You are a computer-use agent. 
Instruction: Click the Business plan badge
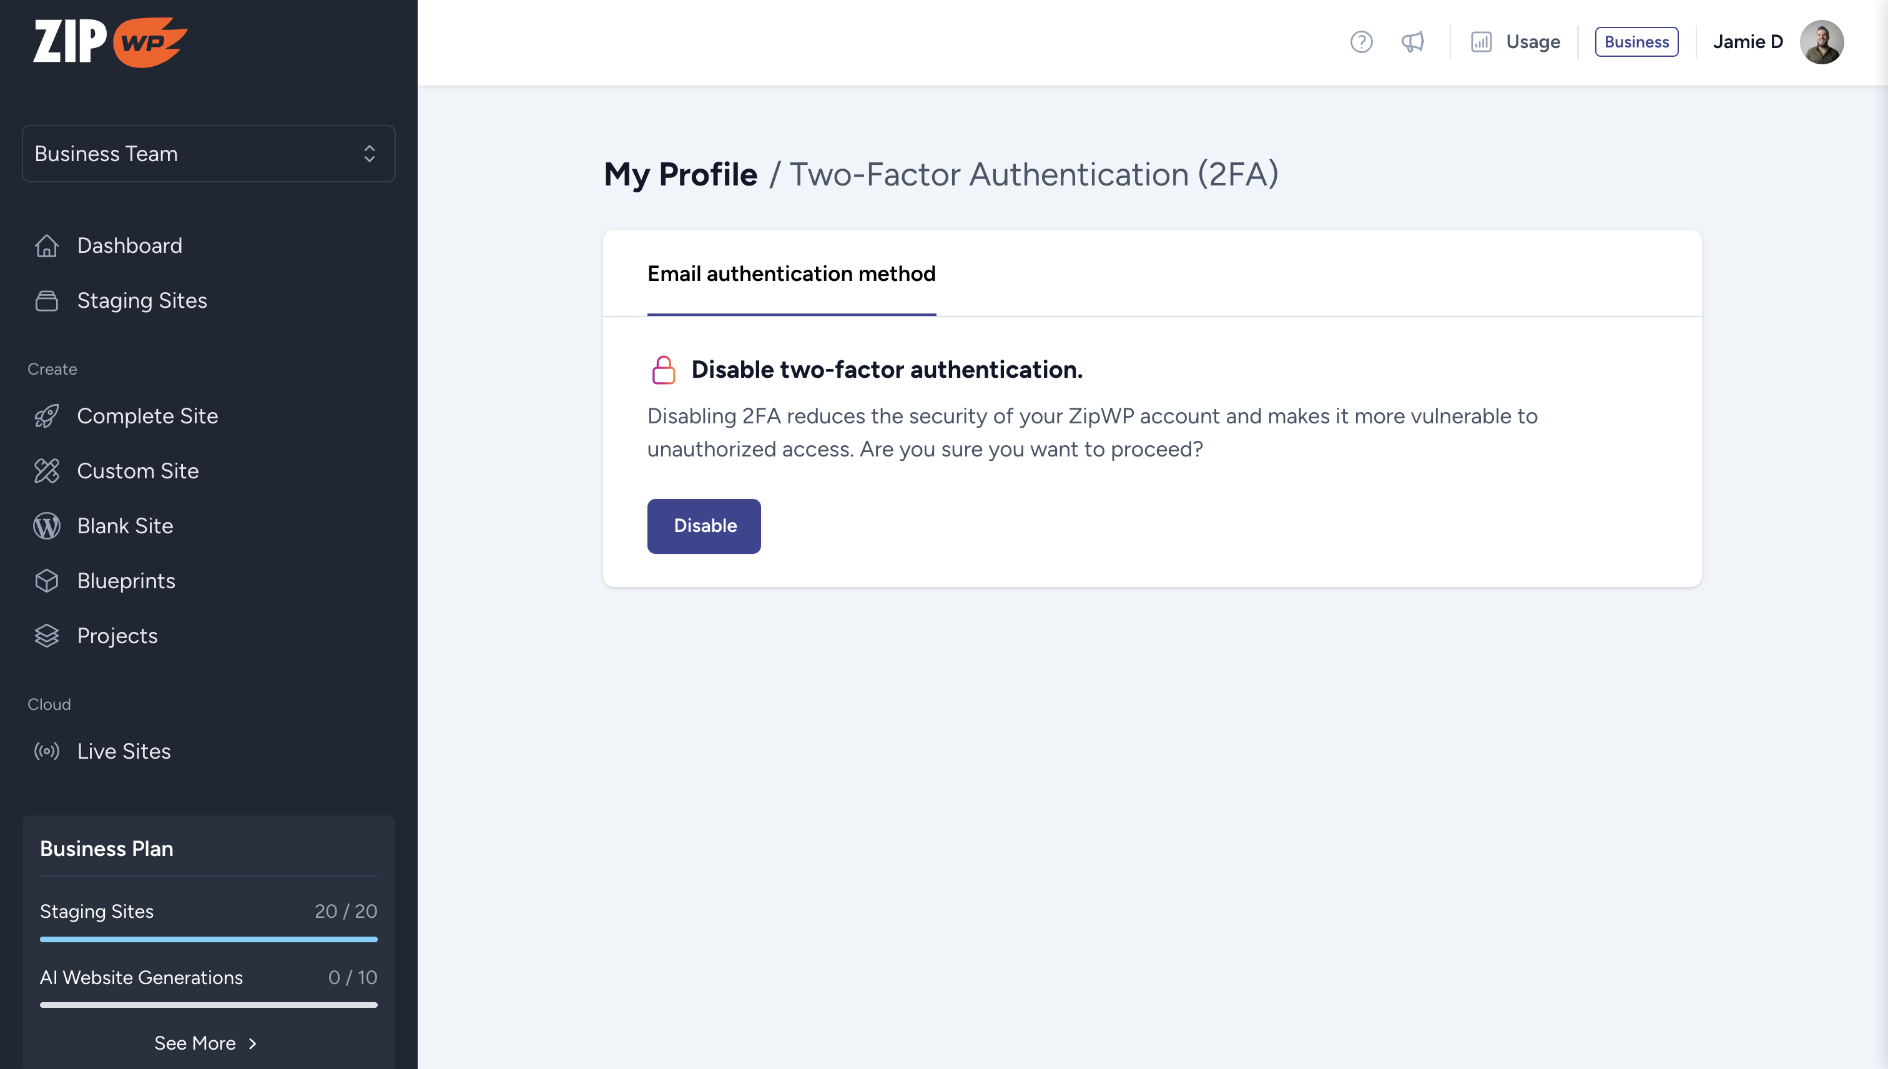[1636, 42]
